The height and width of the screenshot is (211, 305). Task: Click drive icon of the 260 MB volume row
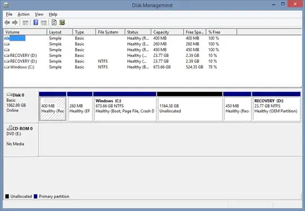tap(7, 44)
